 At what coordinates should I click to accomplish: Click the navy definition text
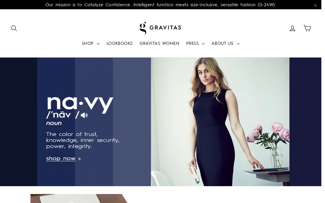pos(83,140)
